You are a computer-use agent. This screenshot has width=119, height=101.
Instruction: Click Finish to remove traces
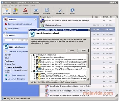tap(72, 51)
